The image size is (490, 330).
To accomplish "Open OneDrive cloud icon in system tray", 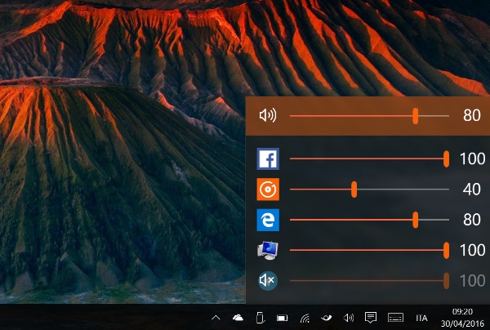I will pos(238,318).
